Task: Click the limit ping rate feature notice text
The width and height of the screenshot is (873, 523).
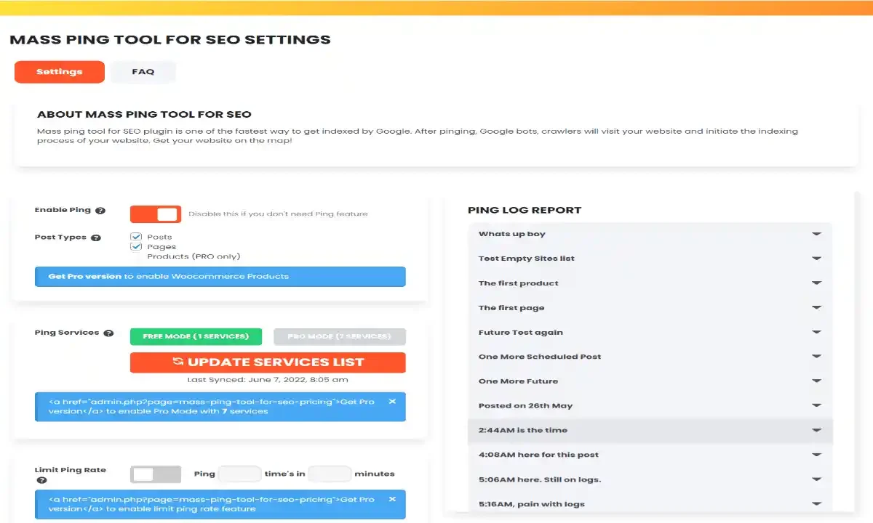Action: tap(212, 504)
